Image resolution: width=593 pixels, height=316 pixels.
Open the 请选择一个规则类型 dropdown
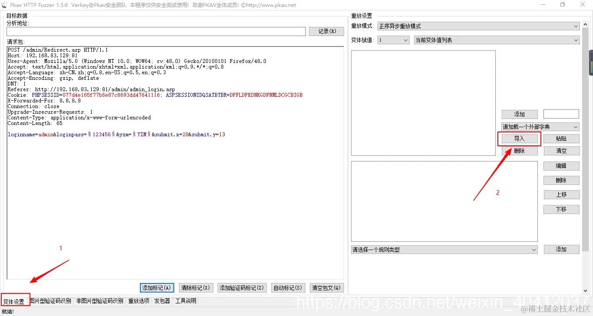(444, 250)
